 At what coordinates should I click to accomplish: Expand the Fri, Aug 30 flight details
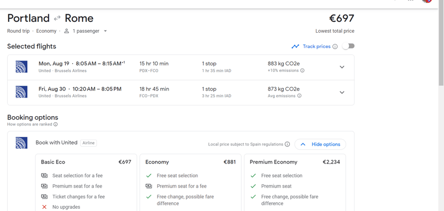pyautogui.click(x=342, y=93)
